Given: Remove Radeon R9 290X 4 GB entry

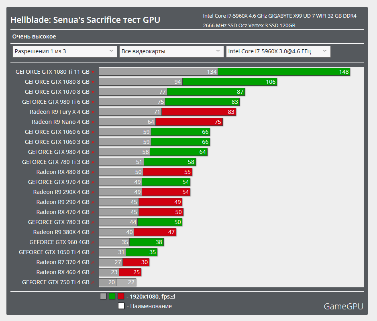Looking at the screenshot, I should click(x=93, y=192).
